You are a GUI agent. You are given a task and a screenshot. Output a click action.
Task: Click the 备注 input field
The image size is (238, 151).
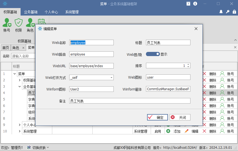point(130,101)
